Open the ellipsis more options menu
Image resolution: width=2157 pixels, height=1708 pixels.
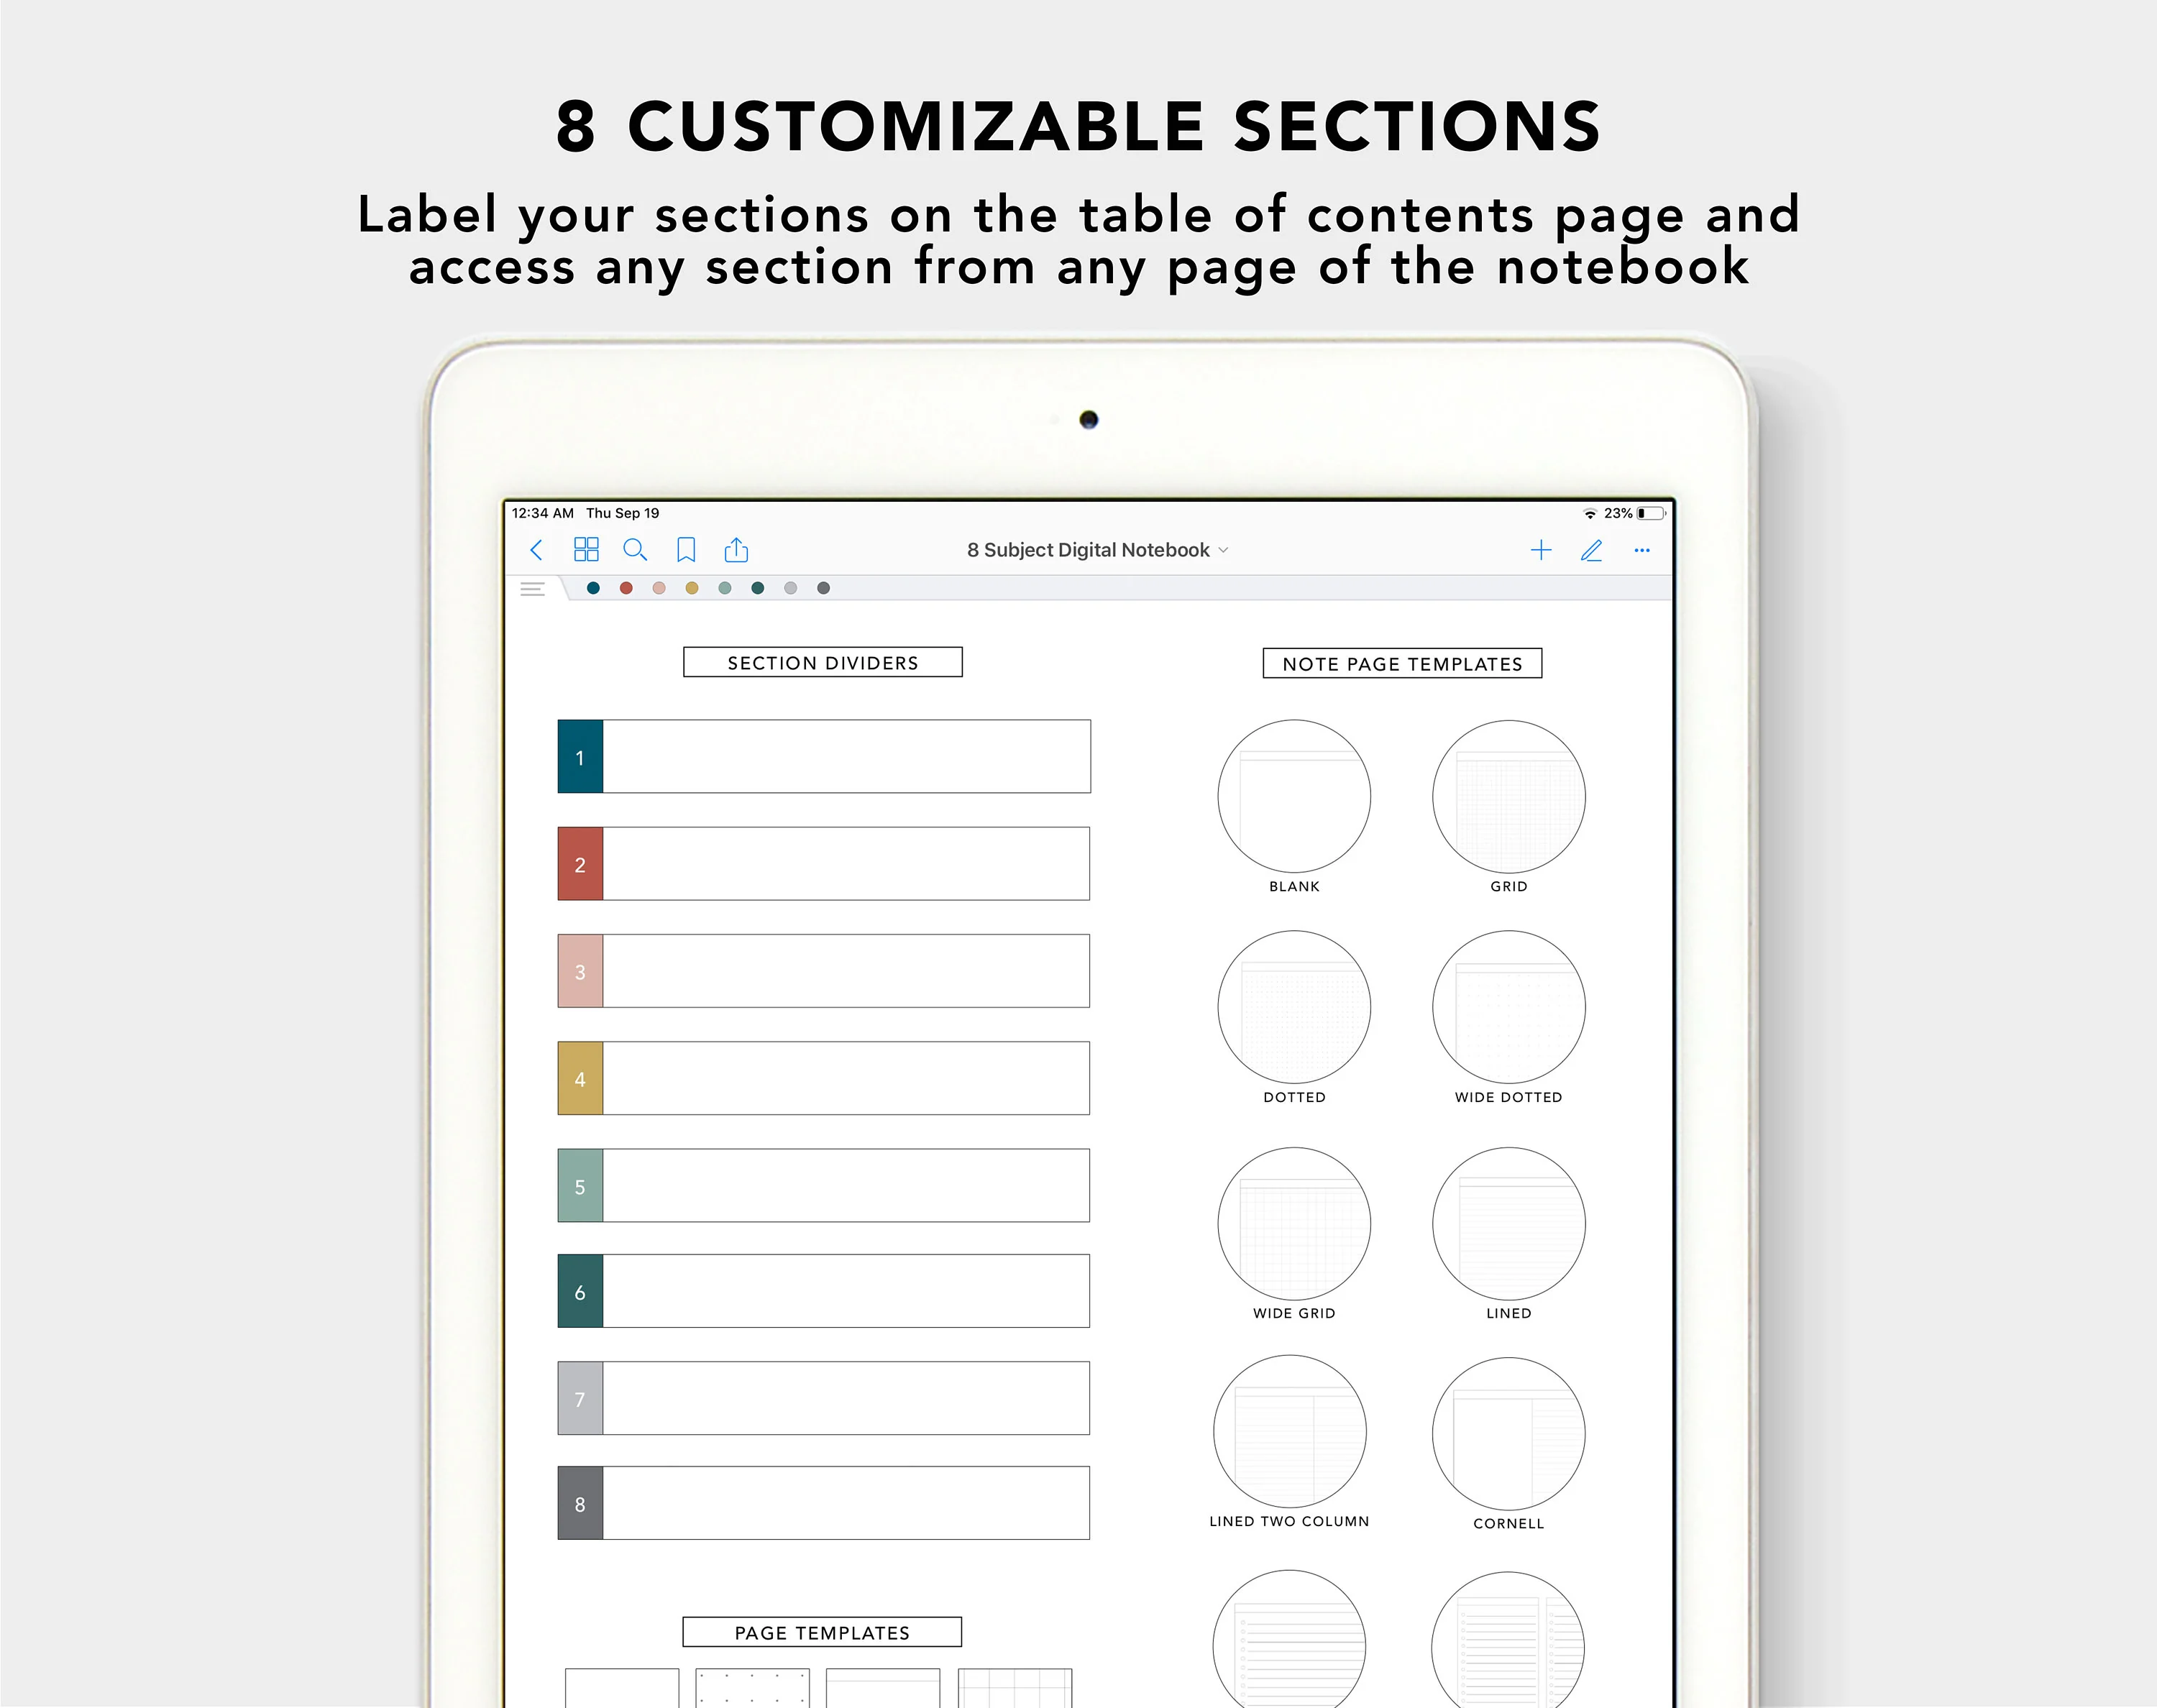click(x=1641, y=551)
